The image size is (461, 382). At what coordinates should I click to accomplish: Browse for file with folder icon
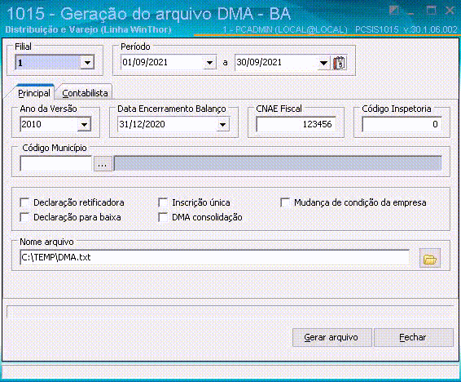pos(430,258)
